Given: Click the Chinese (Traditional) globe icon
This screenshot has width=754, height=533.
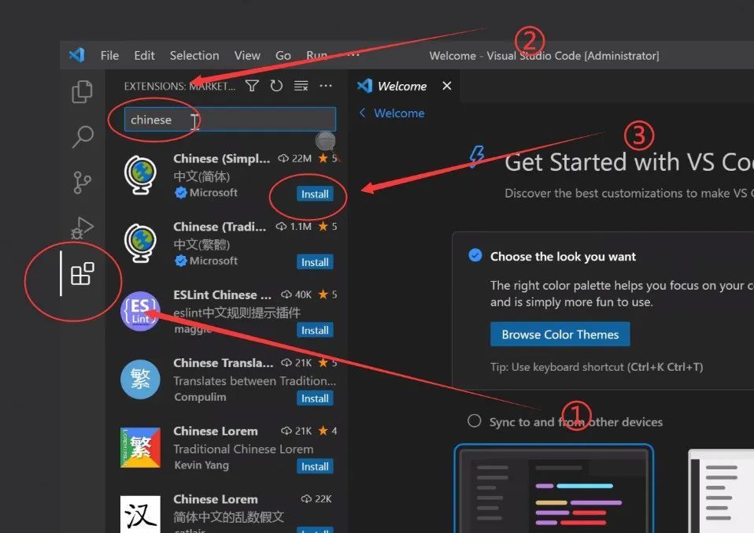Looking at the screenshot, I should point(140,243).
